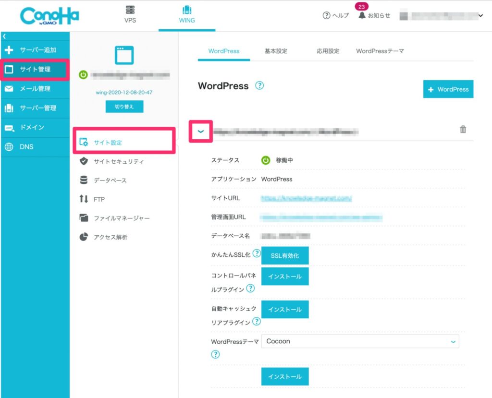The width and height of the screenshot is (492, 398).
Task: Switch to the WordPressテーマ tab
Action: click(380, 51)
